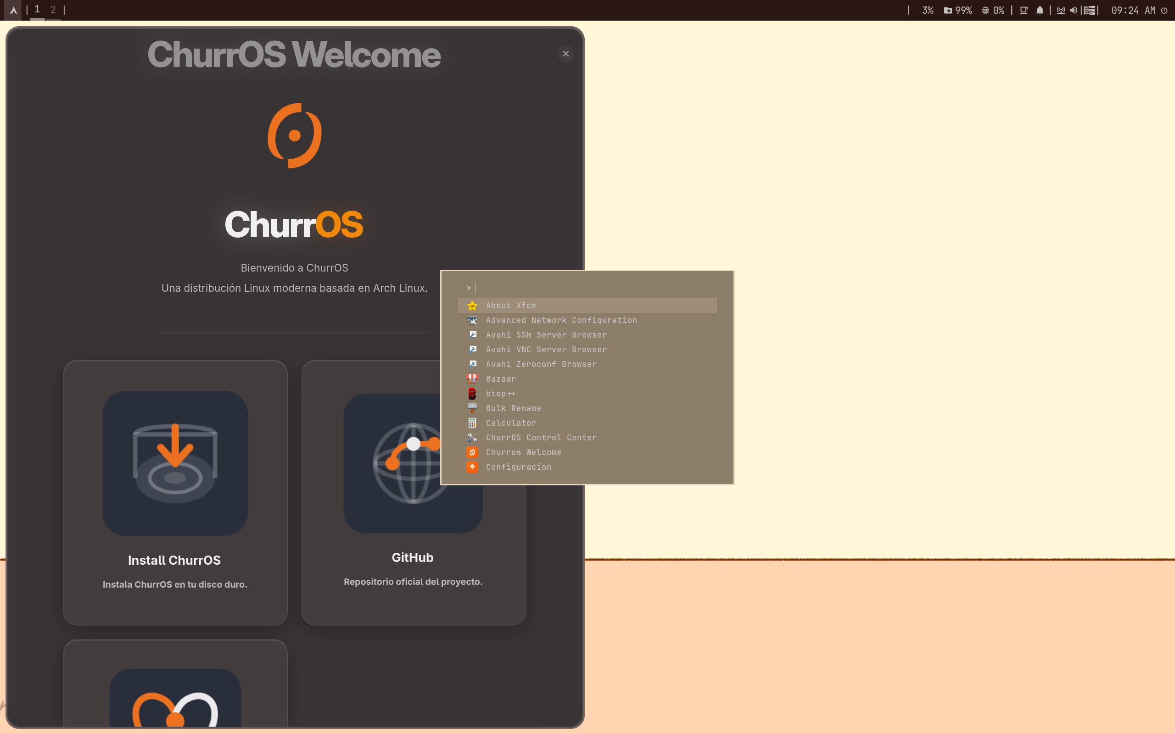Click the Advanced Network Configuration icon
The width and height of the screenshot is (1175, 734).
(472, 320)
